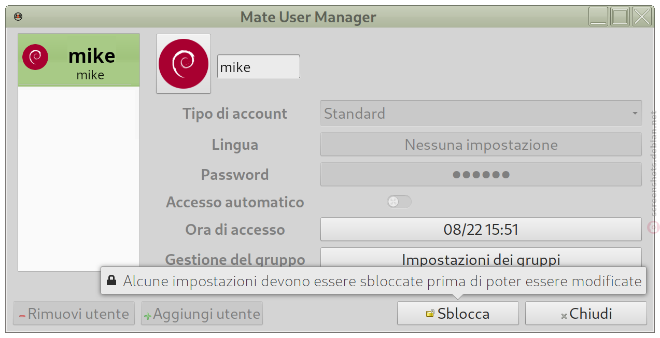Open Impostazioni dei gruppi

point(481,258)
